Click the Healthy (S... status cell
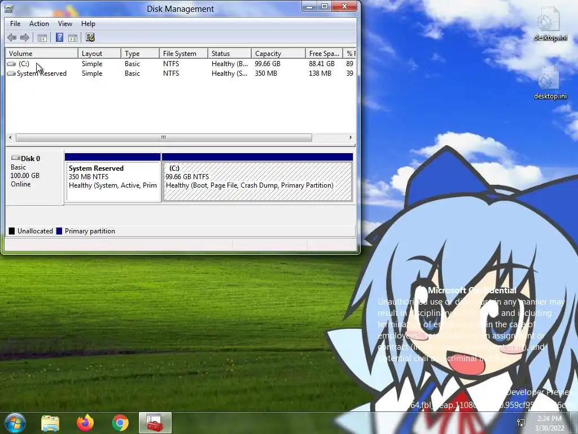Viewport: 578px width, 434px height. tap(229, 73)
